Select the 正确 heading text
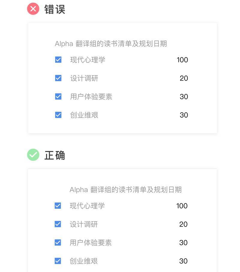The width and height of the screenshot is (240, 272). coord(55,155)
